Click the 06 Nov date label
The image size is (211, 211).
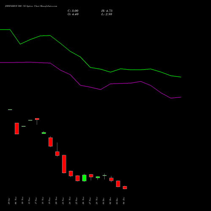16,200
